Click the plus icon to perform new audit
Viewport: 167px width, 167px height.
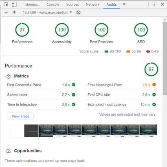pos(6,13)
